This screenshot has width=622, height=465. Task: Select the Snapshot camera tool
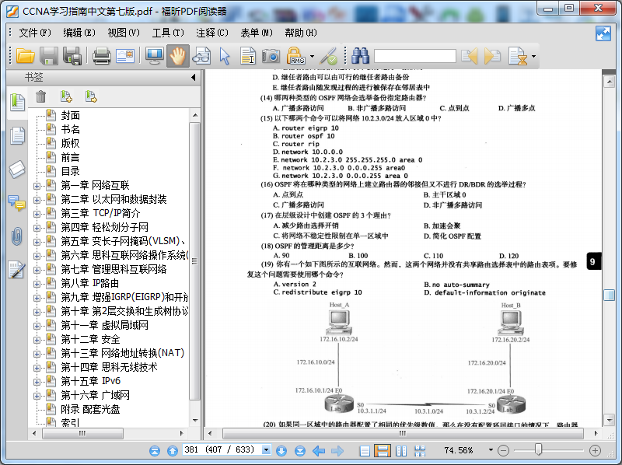[271, 56]
